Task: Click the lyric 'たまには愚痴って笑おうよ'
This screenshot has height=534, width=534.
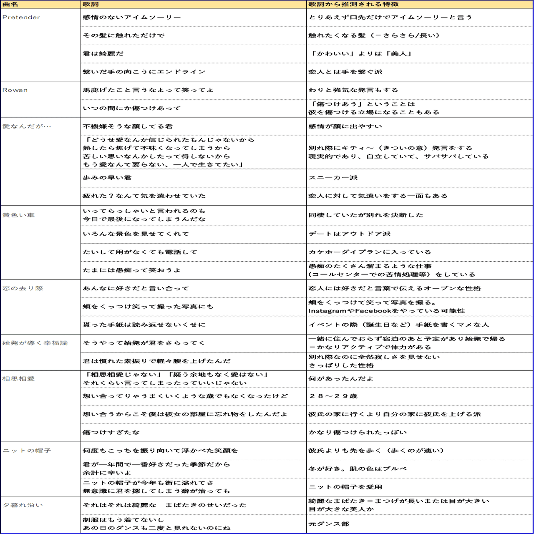Action: click(x=194, y=270)
